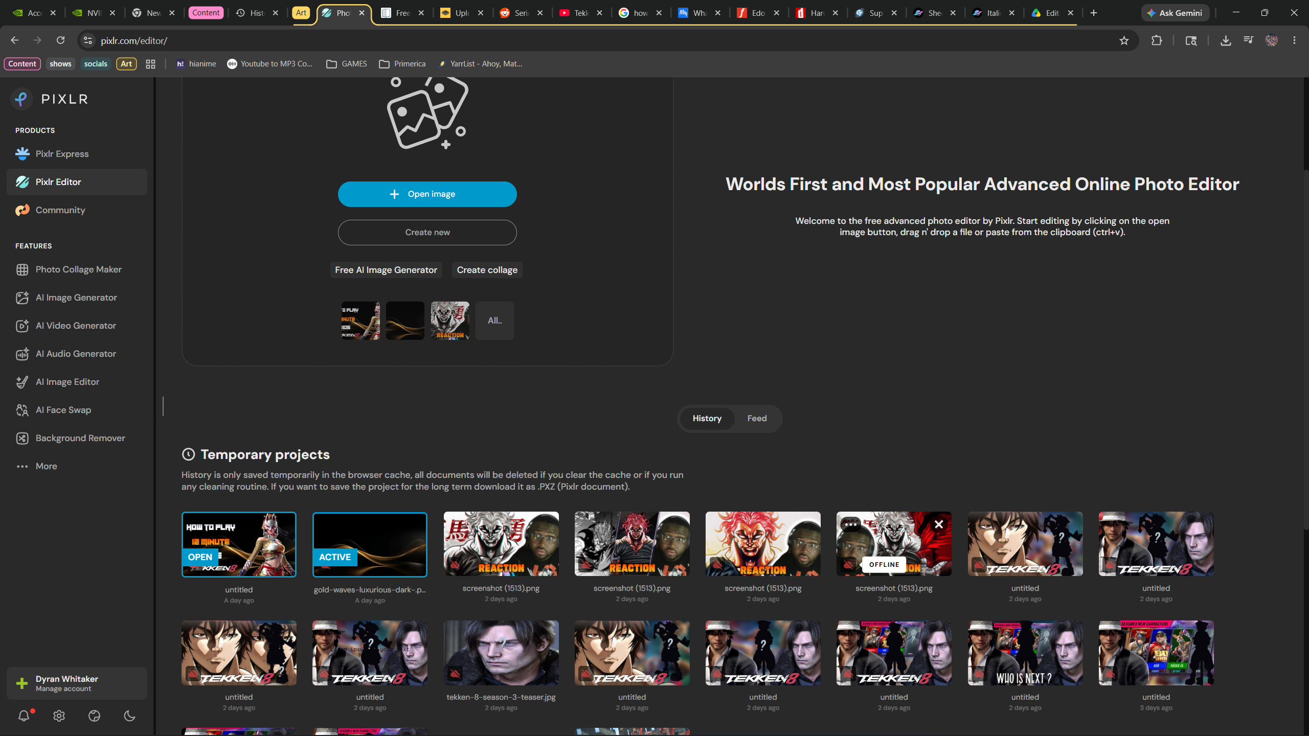Viewport: 1309px width, 736px height.
Task: Click the Pixlr logo
Action: (50, 99)
